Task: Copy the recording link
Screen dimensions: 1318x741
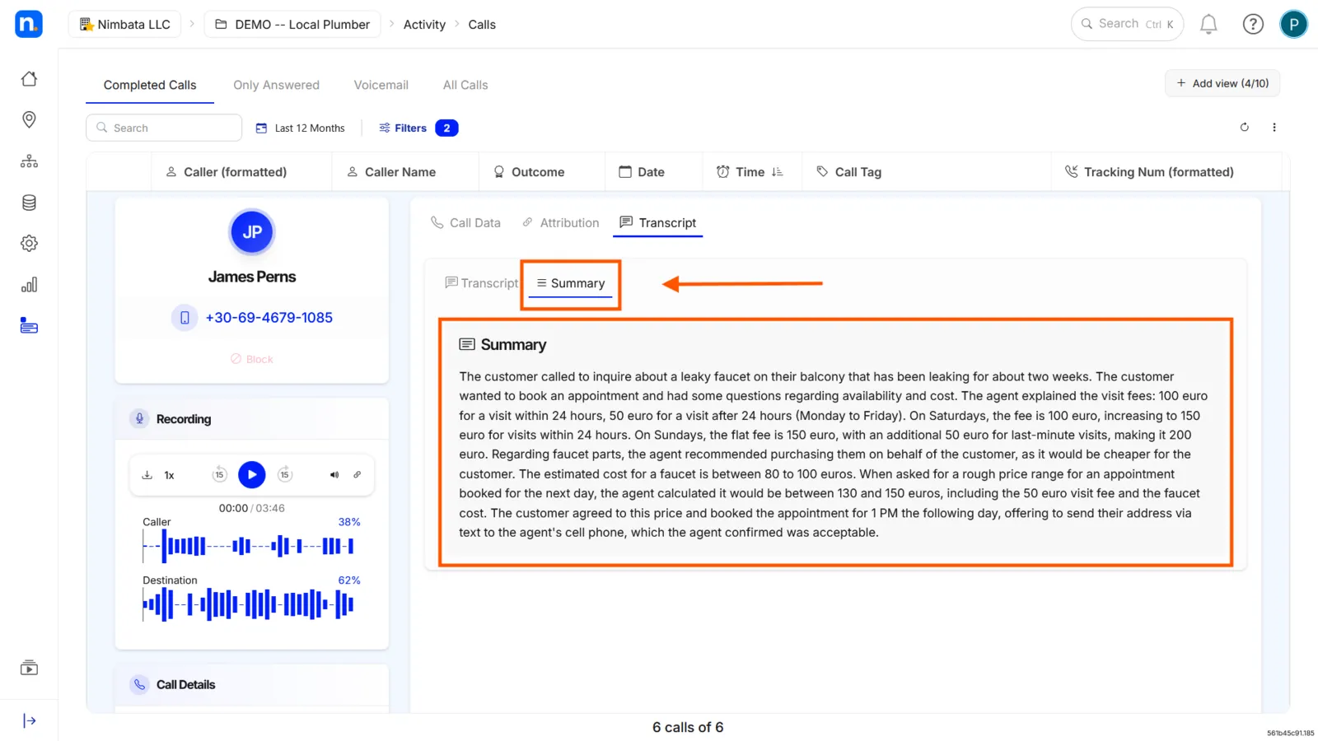Action: (x=358, y=475)
